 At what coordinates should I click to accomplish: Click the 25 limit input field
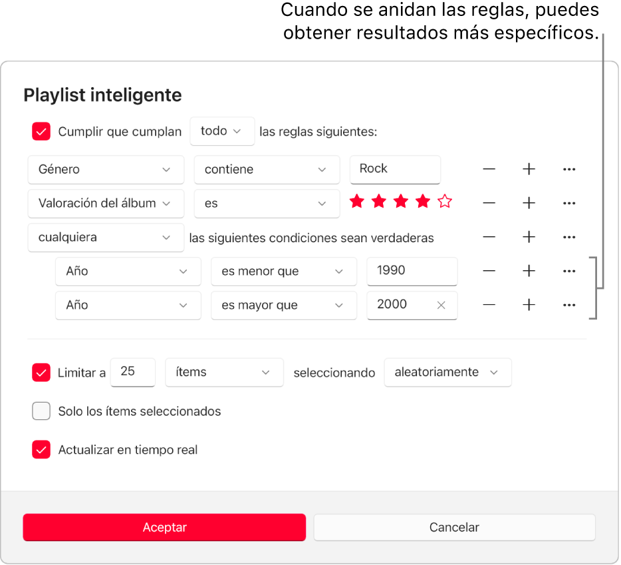[x=132, y=372]
